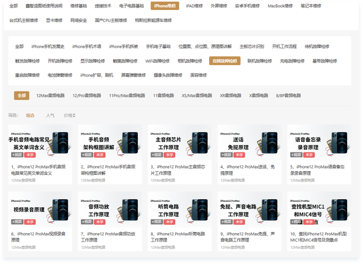Select 国产CPU主板维修 category
The image size is (363, 264).
click(x=111, y=20)
